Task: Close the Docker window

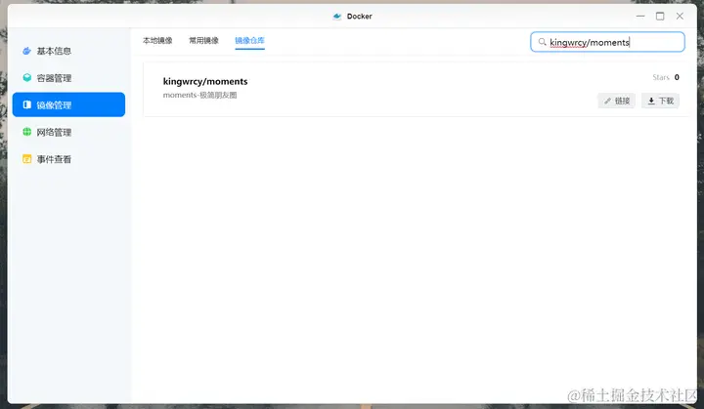Action: tap(680, 17)
